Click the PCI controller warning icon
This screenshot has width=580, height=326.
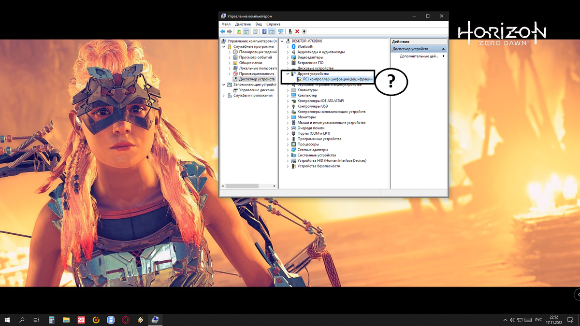pos(299,79)
